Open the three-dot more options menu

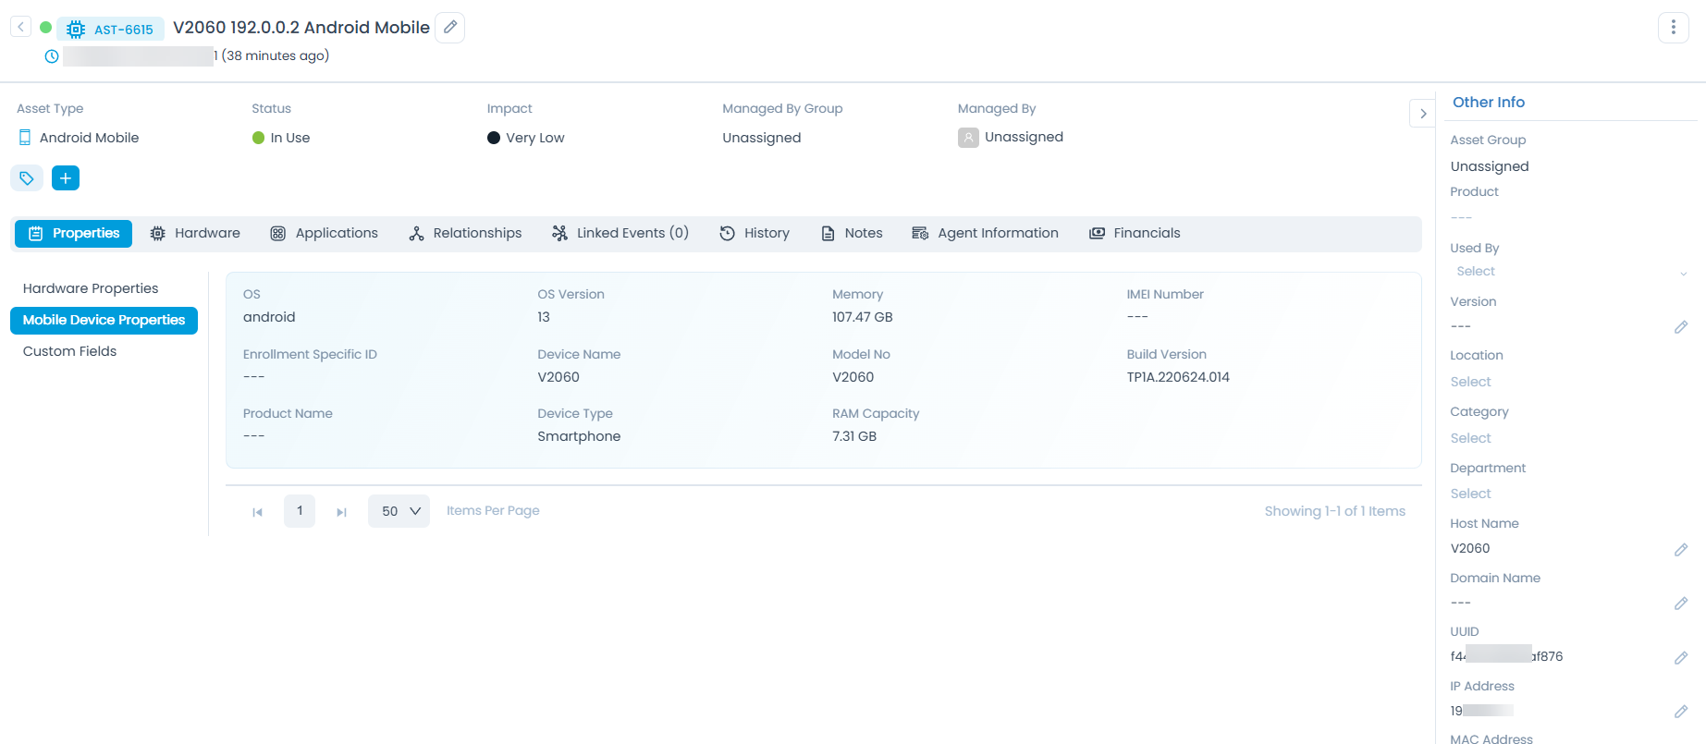(1673, 28)
